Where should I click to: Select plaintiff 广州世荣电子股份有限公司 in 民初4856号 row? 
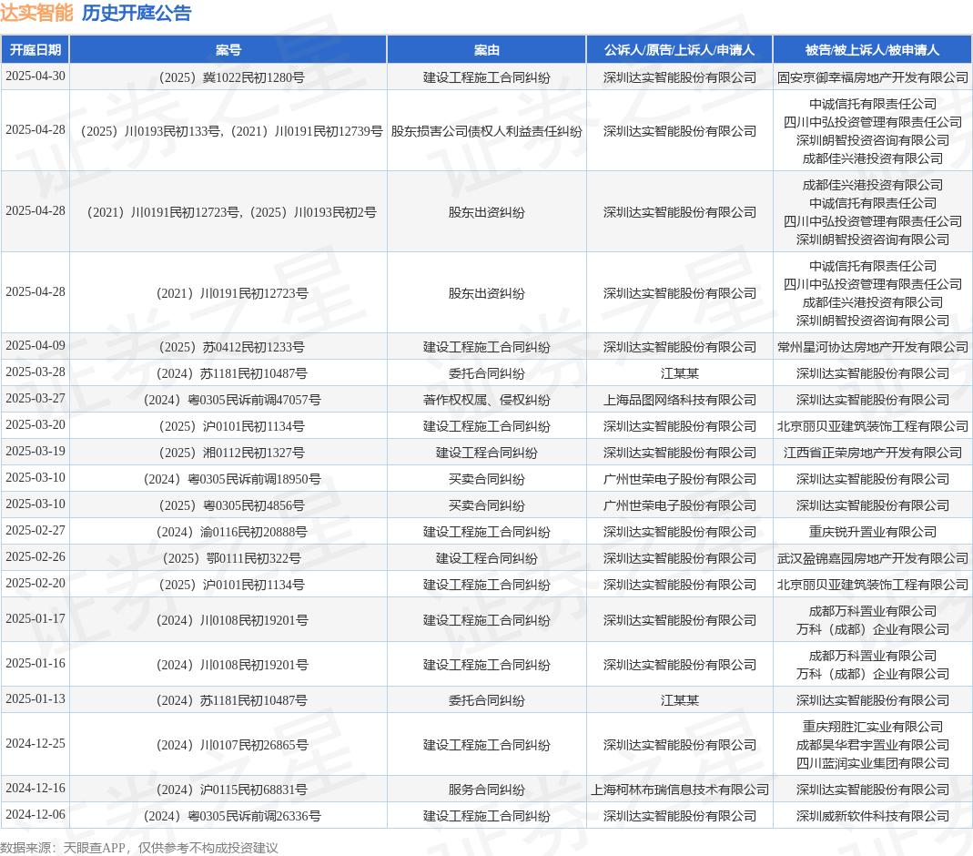click(x=680, y=505)
